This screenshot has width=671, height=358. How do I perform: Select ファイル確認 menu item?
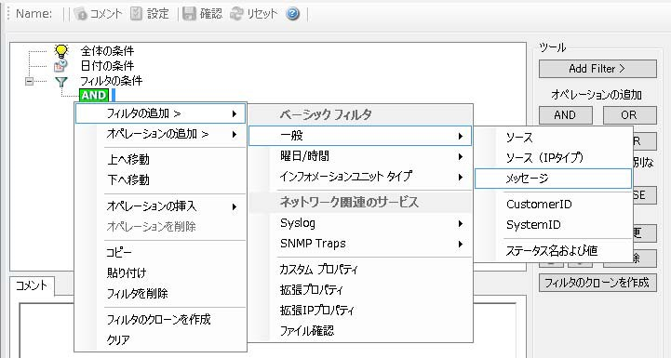pyautogui.click(x=360, y=331)
